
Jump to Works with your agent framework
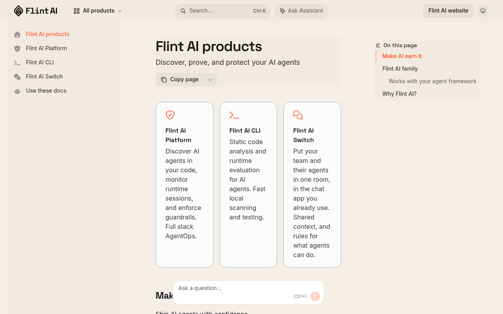(x=433, y=81)
